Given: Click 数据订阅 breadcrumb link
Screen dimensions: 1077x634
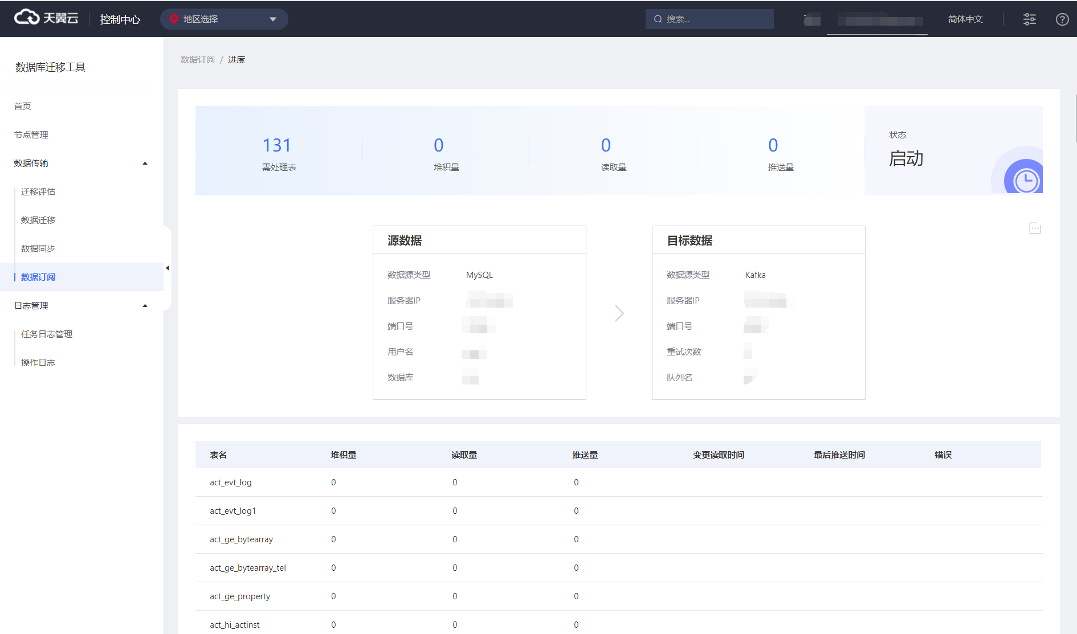Looking at the screenshot, I should click(x=198, y=59).
